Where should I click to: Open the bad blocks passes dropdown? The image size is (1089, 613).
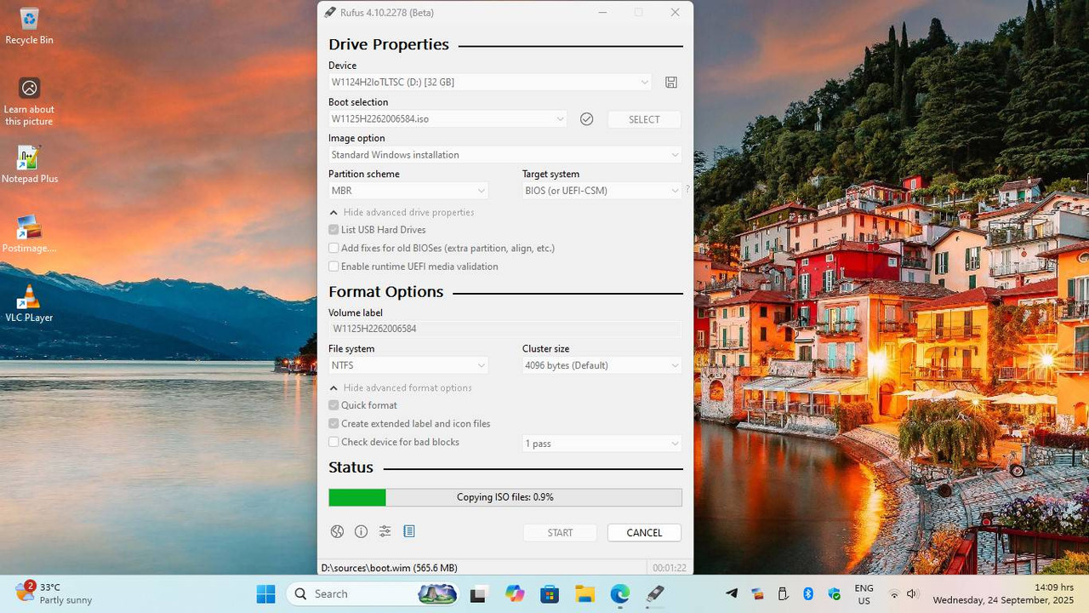tap(602, 444)
